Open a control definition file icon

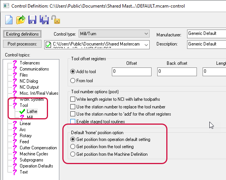[x=21, y=20]
